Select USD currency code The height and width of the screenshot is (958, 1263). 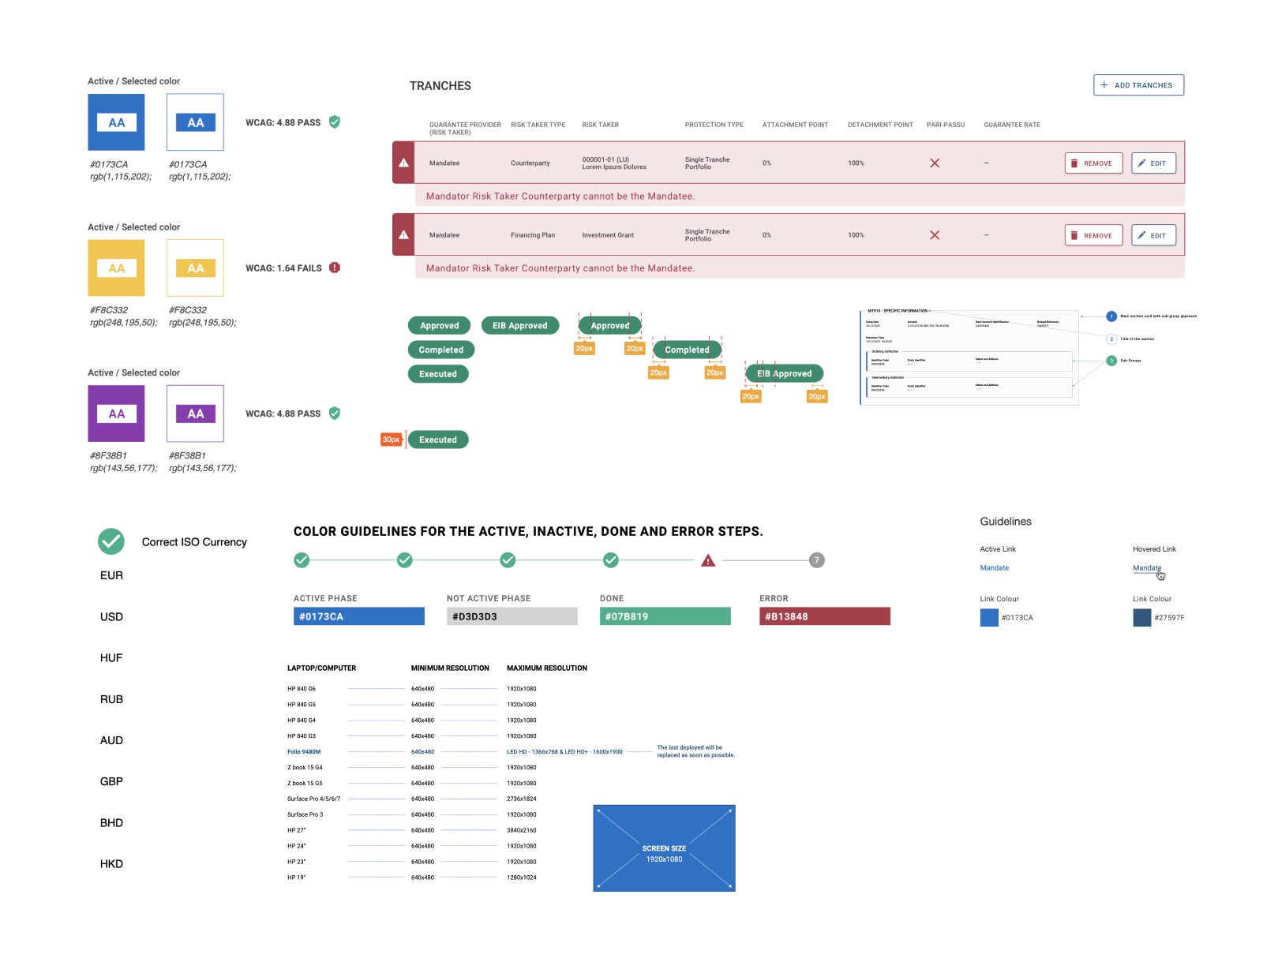point(111,617)
